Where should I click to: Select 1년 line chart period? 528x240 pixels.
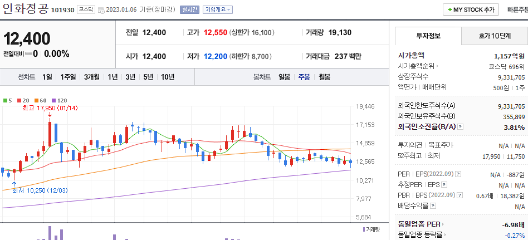point(113,77)
